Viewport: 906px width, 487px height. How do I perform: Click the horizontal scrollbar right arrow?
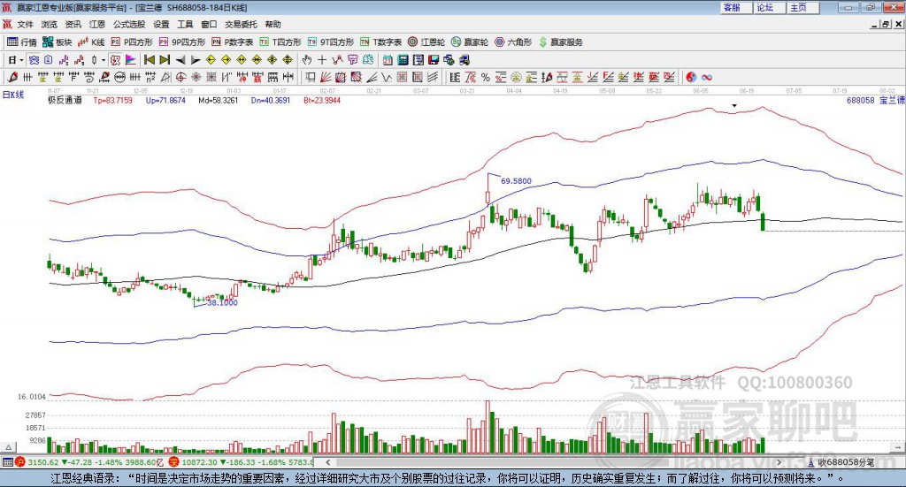(x=779, y=462)
